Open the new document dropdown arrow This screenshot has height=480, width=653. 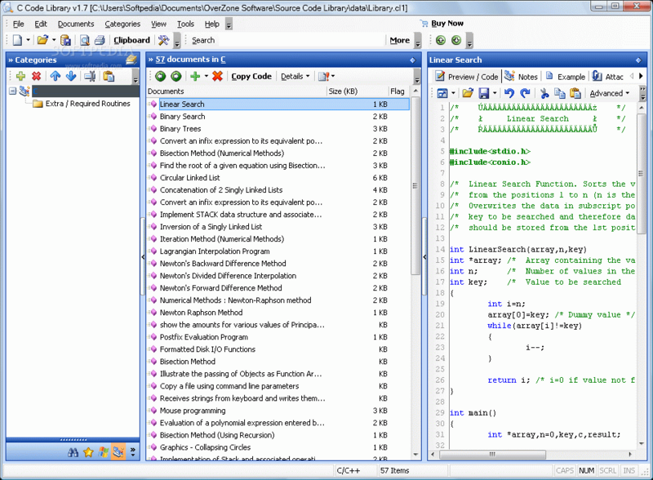point(29,40)
